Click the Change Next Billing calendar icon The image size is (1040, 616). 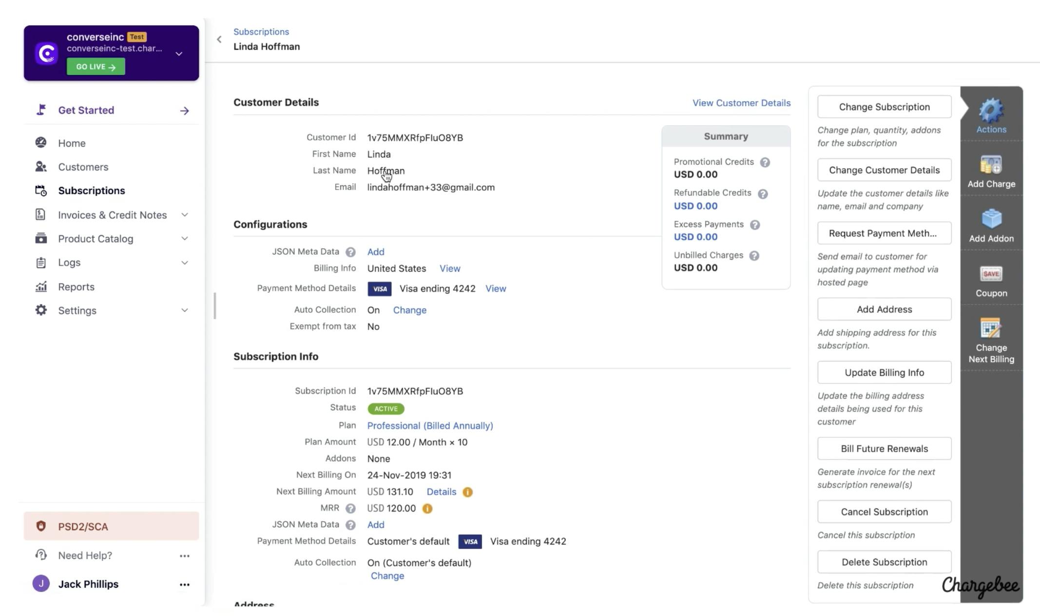(991, 329)
